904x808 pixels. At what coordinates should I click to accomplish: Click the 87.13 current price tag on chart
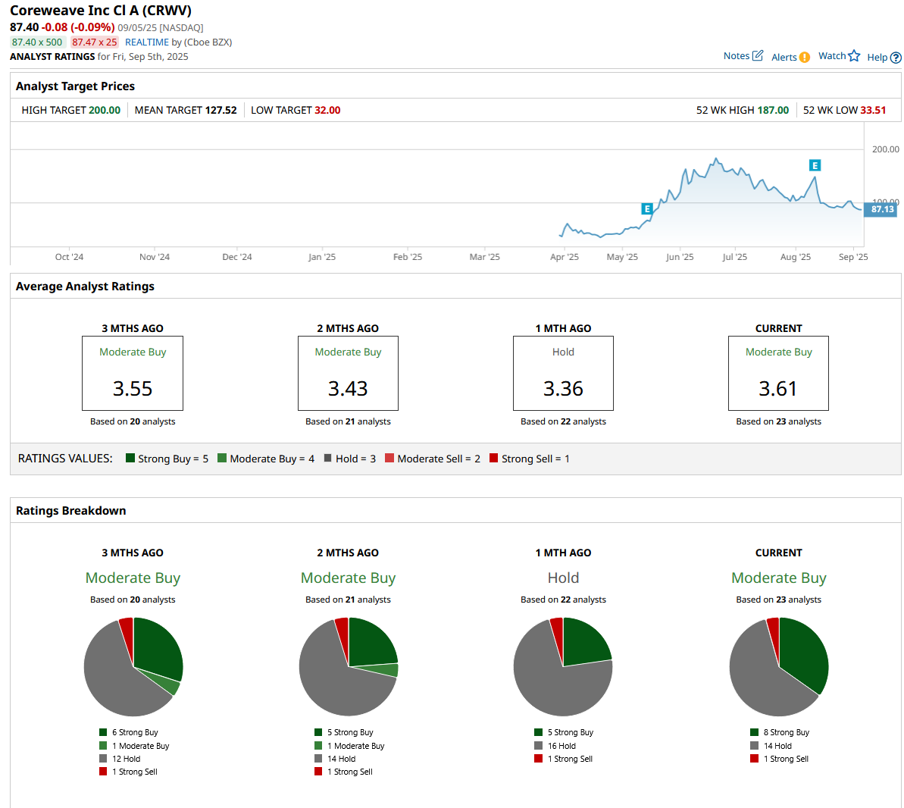(881, 209)
